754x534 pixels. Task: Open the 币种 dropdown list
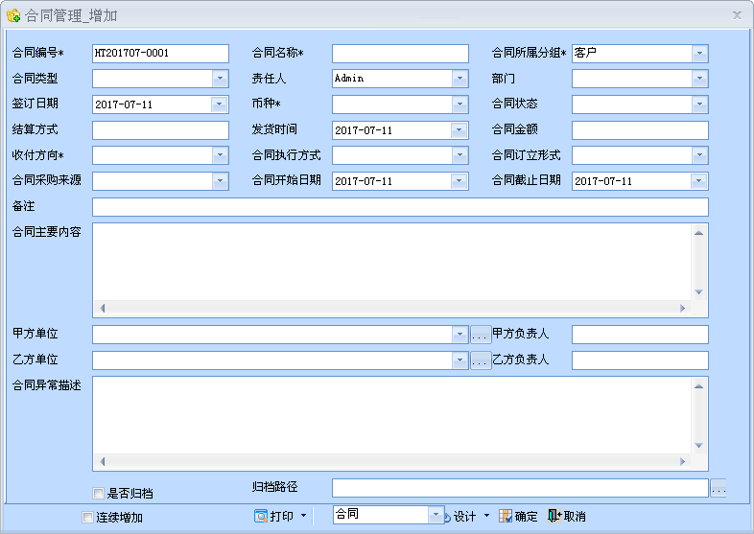pyautogui.click(x=459, y=104)
